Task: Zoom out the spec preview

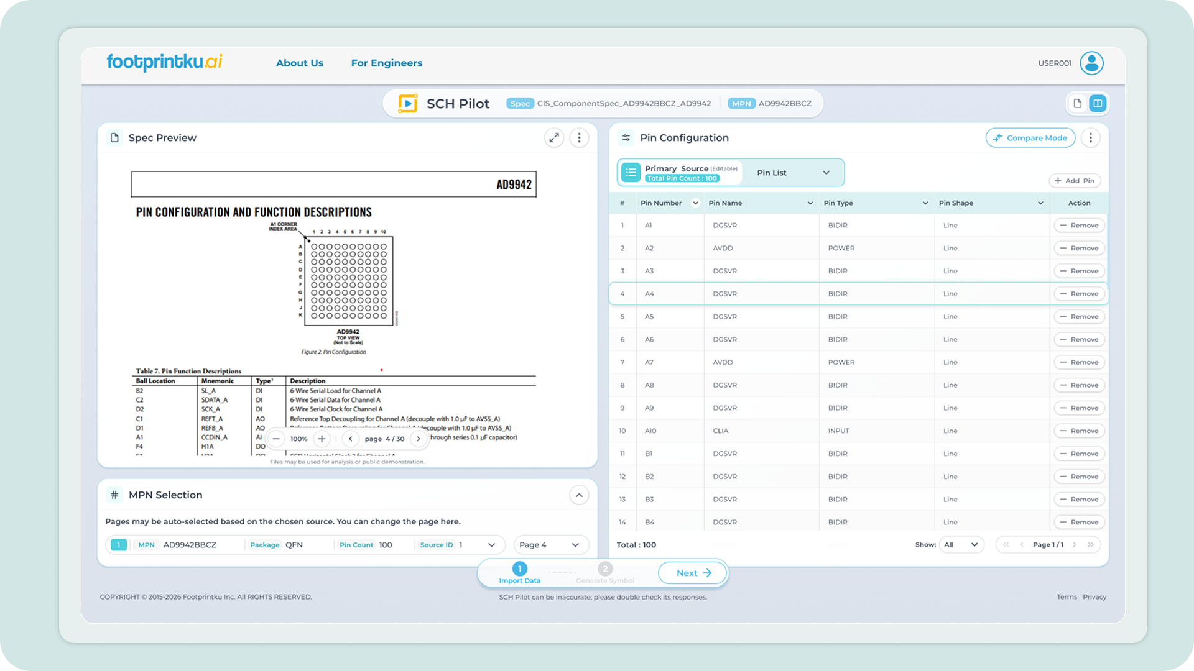Action: (276, 439)
